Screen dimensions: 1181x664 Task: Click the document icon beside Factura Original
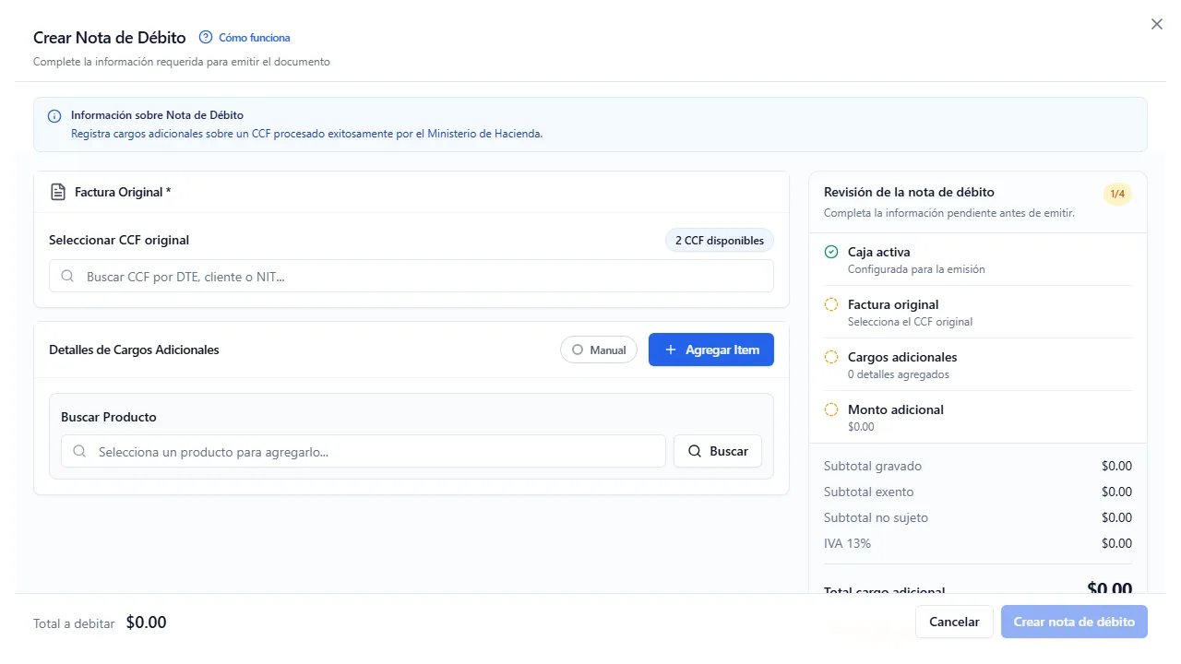click(58, 192)
